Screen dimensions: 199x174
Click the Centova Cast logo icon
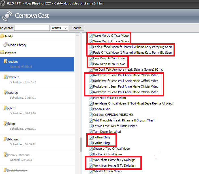[7, 16]
